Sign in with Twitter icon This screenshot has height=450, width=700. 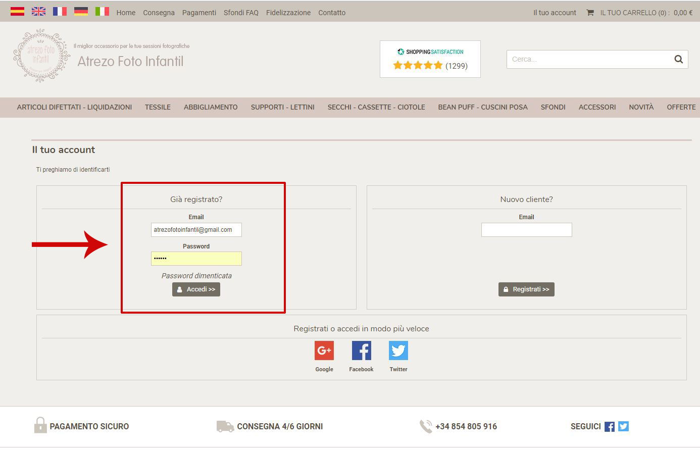coord(398,351)
